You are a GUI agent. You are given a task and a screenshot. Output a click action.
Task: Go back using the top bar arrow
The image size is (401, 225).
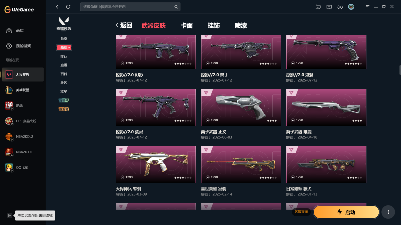57,7
